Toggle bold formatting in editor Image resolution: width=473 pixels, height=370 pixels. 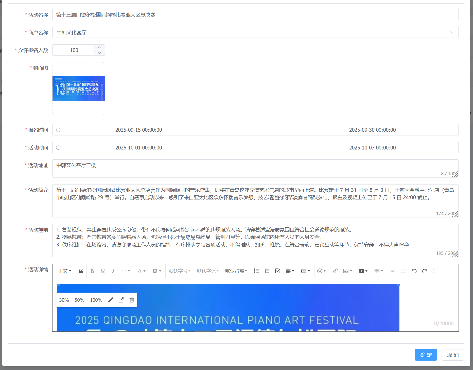tap(92, 271)
